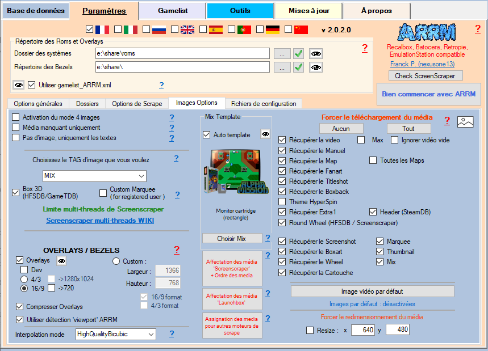Click the image icon under the ARRM logo
The image size is (488, 351).
point(465,121)
